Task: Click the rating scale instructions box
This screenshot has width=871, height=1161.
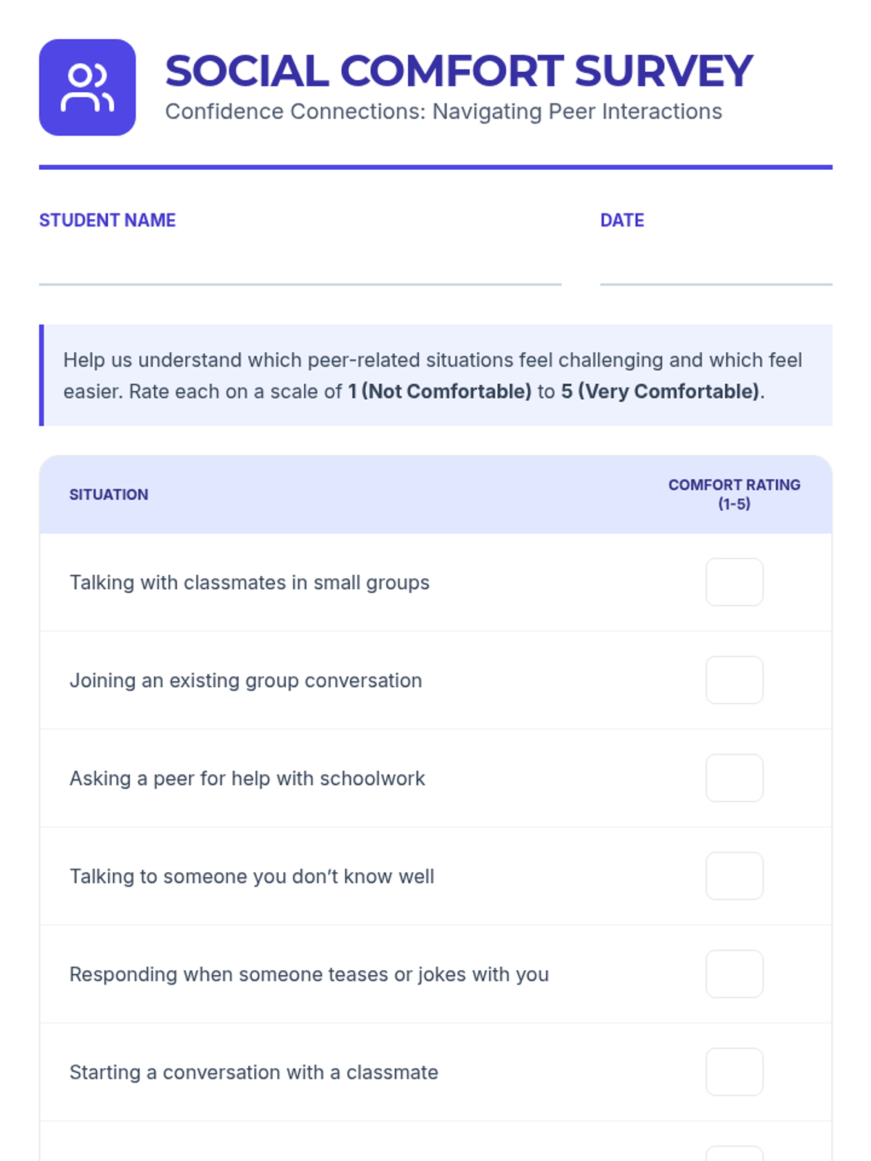Action: point(435,375)
